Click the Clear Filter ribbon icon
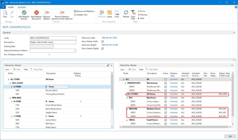This screenshot has width=238, height=140. [133, 13]
